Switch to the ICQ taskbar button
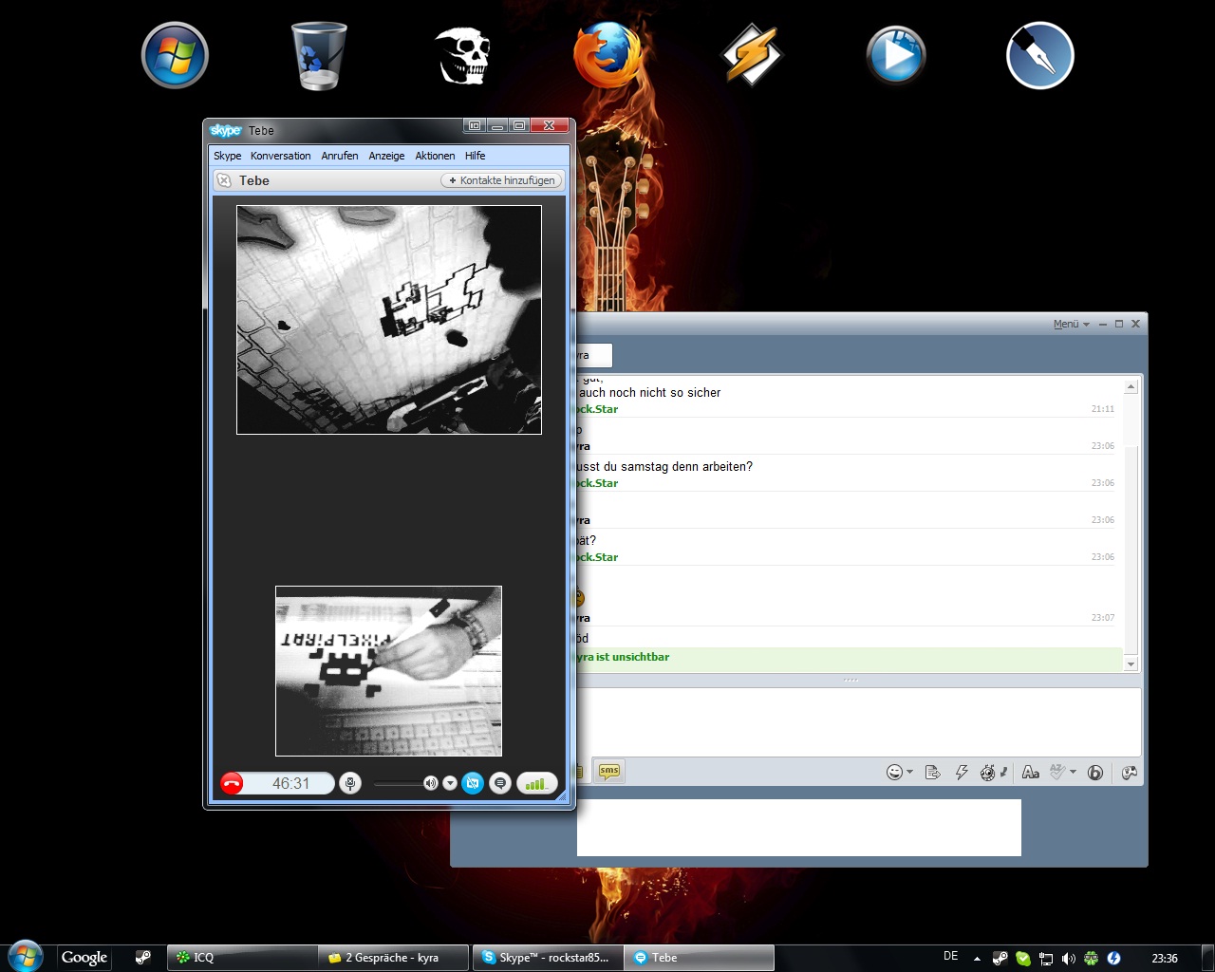 click(x=242, y=958)
